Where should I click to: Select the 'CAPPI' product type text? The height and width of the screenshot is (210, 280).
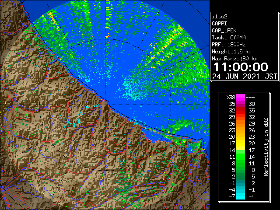(219, 24)
